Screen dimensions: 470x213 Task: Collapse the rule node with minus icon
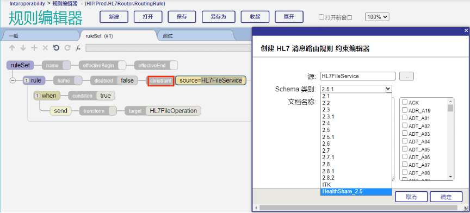[x=13, y=80]
